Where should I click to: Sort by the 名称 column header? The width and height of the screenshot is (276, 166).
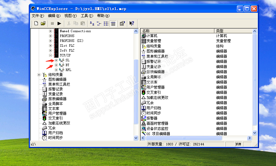tap(178, 31)
